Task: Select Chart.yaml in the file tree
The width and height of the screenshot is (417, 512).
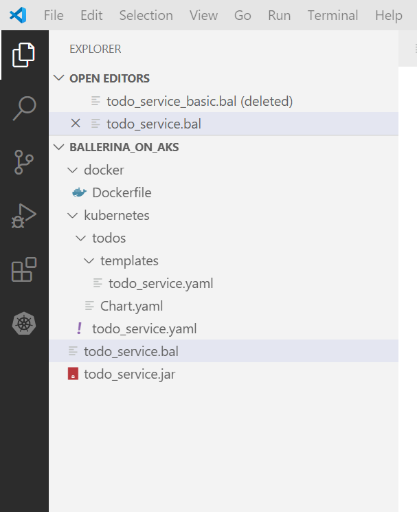Action: (131, 307)
